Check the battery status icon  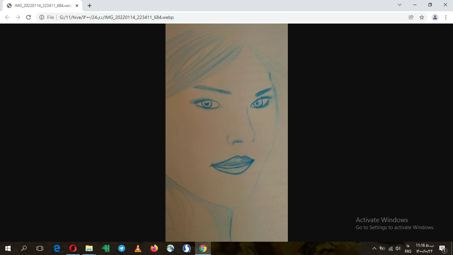pyautogui.click(x=382, y=248)
